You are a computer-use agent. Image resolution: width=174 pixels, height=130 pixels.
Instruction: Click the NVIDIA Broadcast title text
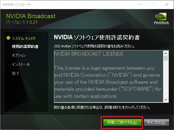pyautogui.click(x=31, y=16)
